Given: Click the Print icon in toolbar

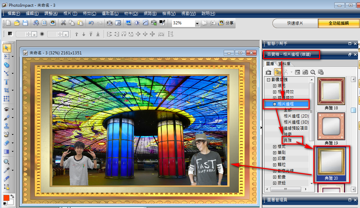Looking at the screenshot, I should tap(36, 23).
